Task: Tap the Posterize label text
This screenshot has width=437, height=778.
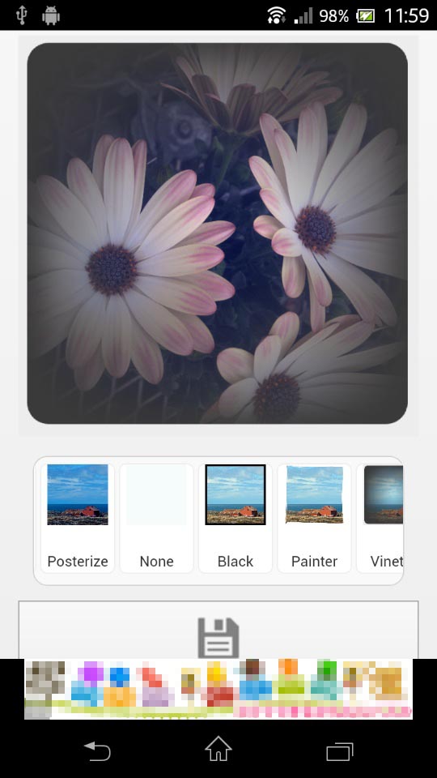Action: [78, 561]
